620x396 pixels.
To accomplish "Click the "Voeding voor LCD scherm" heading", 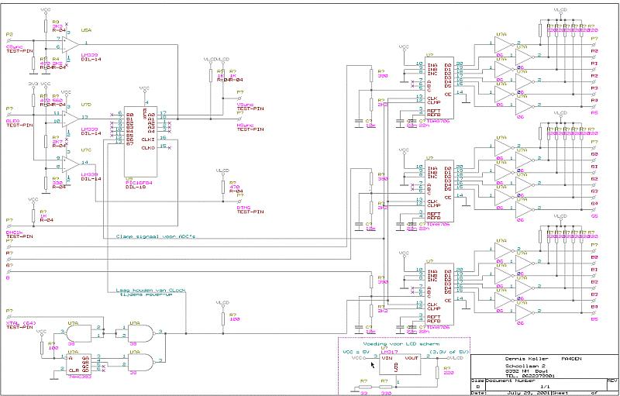I will click(403, 341).
